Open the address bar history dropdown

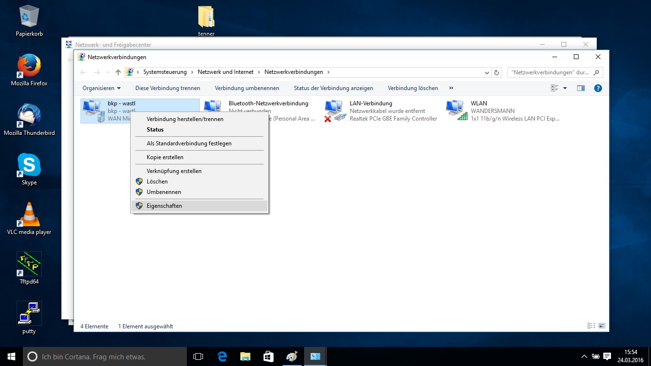pos(487,72)
